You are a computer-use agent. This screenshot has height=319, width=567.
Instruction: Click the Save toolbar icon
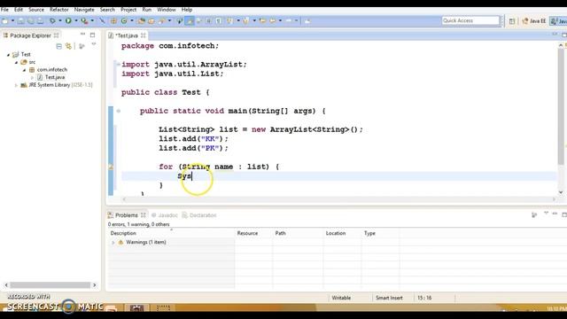[x=21, y=21]
